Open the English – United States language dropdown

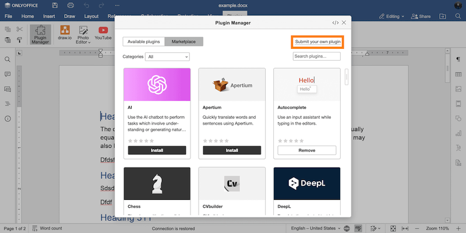(x=313, y=228)
